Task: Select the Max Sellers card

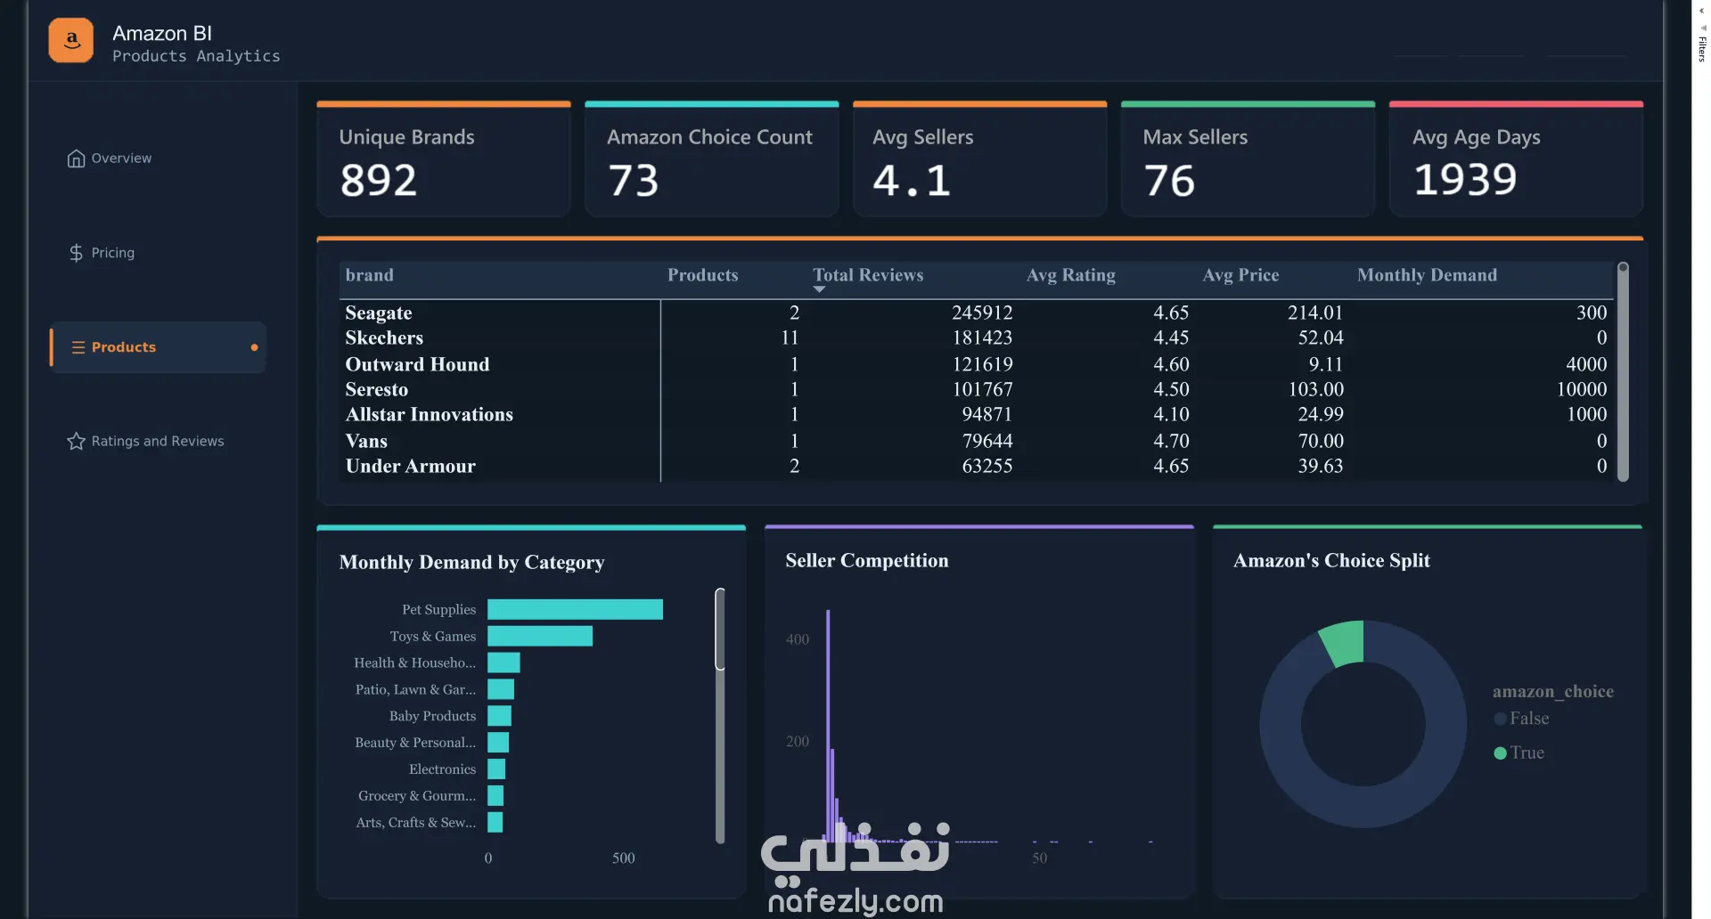Action: 1248,159
